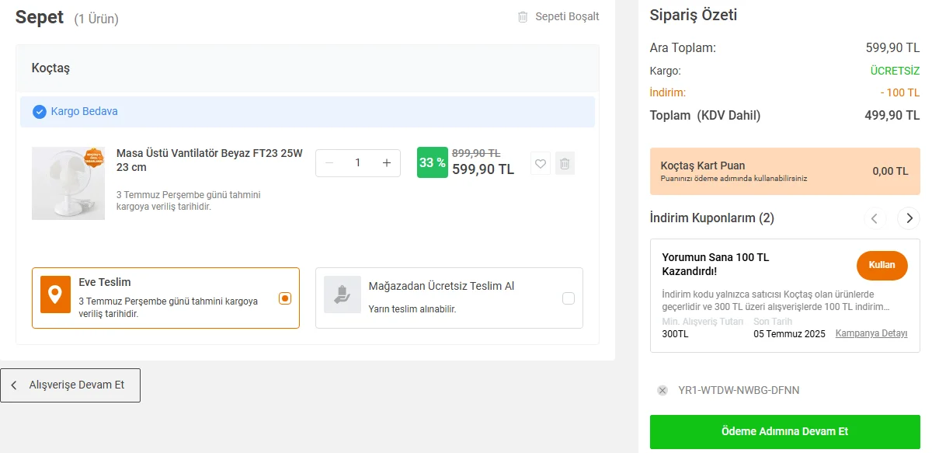932x453 pixels.
Task: Click the Kargo Bedava checkmark icon
Action: point(39,112)
